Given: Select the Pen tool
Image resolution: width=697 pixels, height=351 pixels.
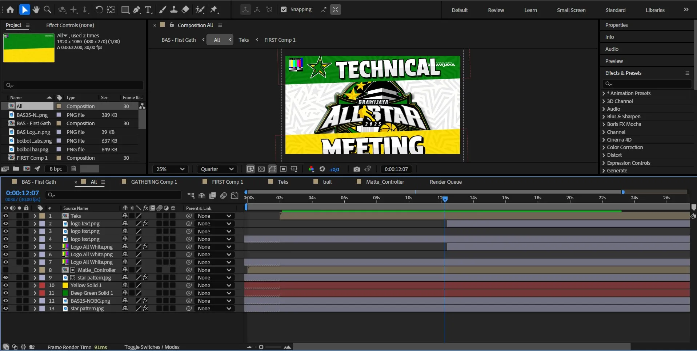Looking at the screenshot, I should [x=137, y=10].
